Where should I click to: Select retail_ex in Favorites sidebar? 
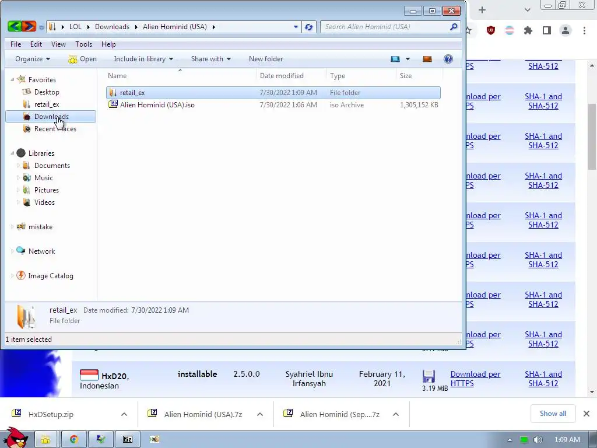(47, 104)
